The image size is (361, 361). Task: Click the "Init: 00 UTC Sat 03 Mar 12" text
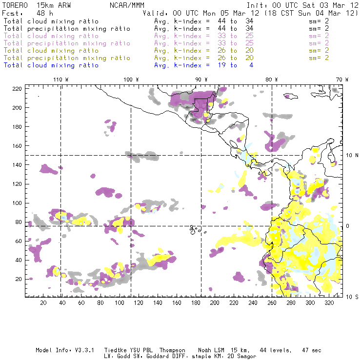coord(302,5)
